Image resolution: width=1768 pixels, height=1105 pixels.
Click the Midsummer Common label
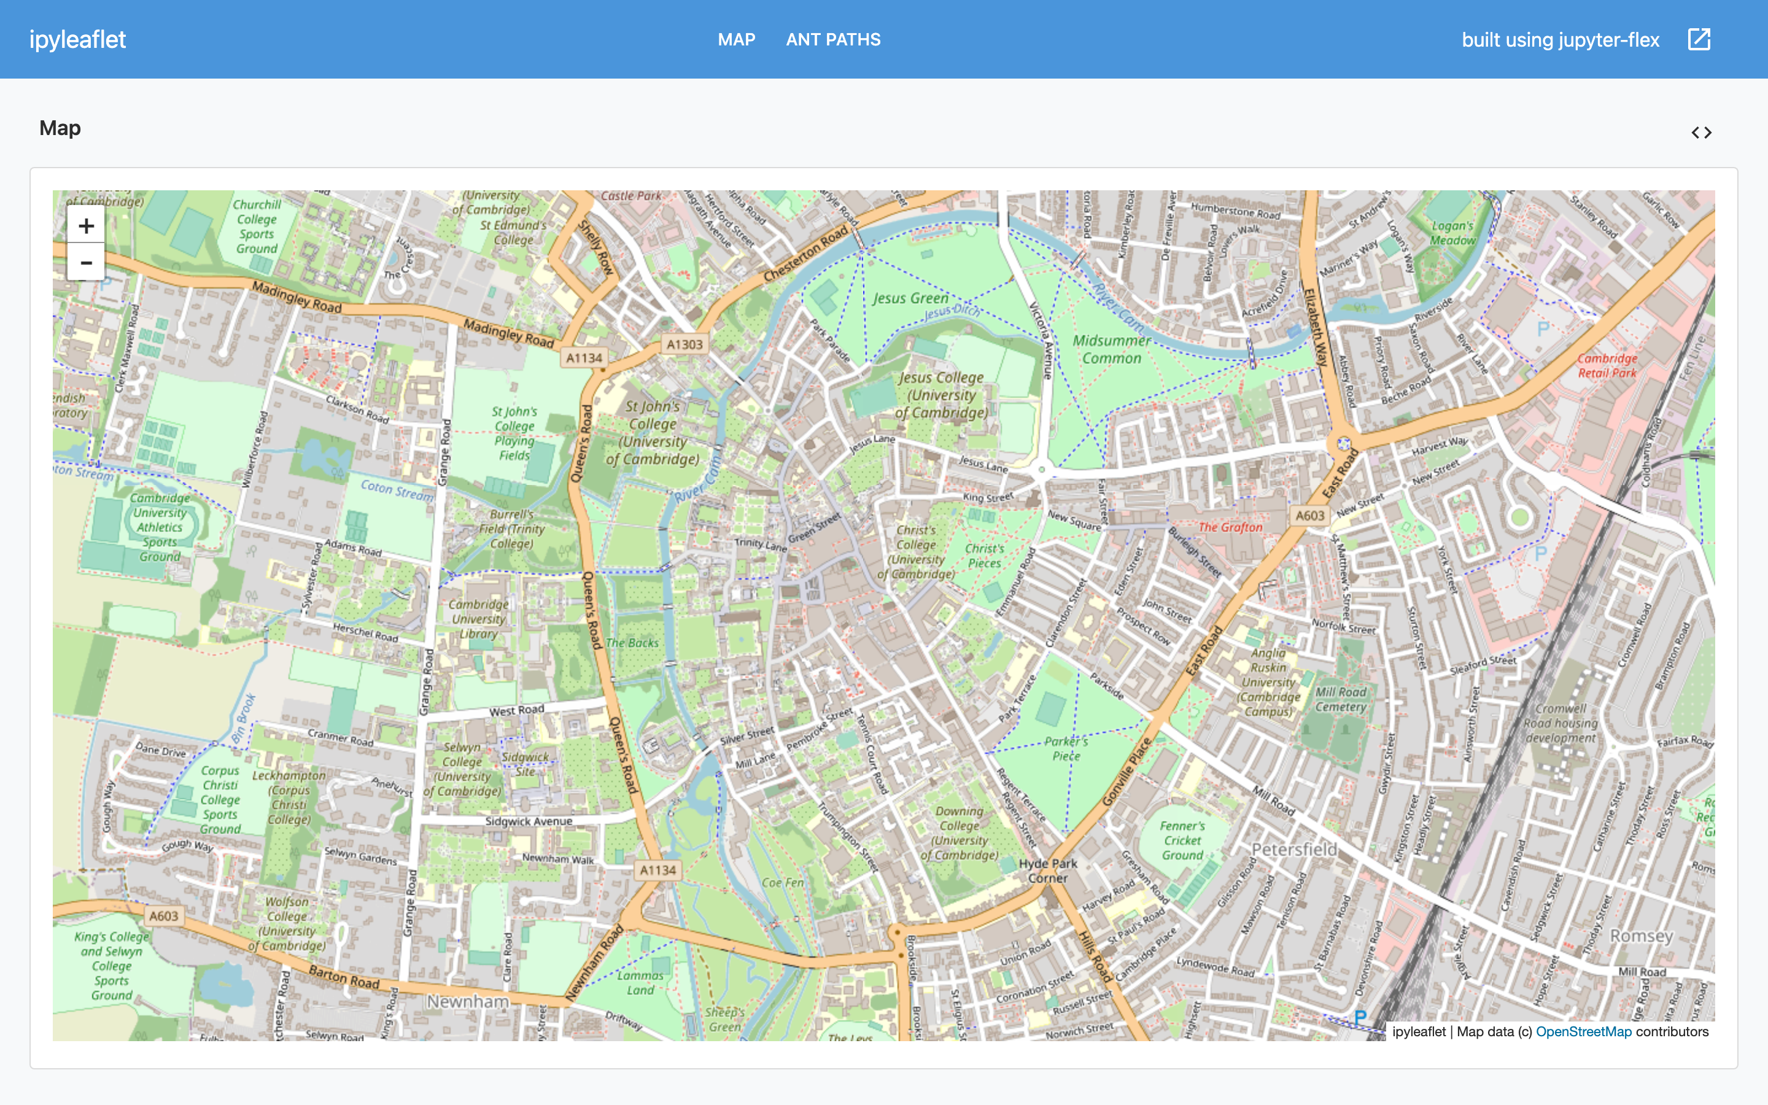1111,349
